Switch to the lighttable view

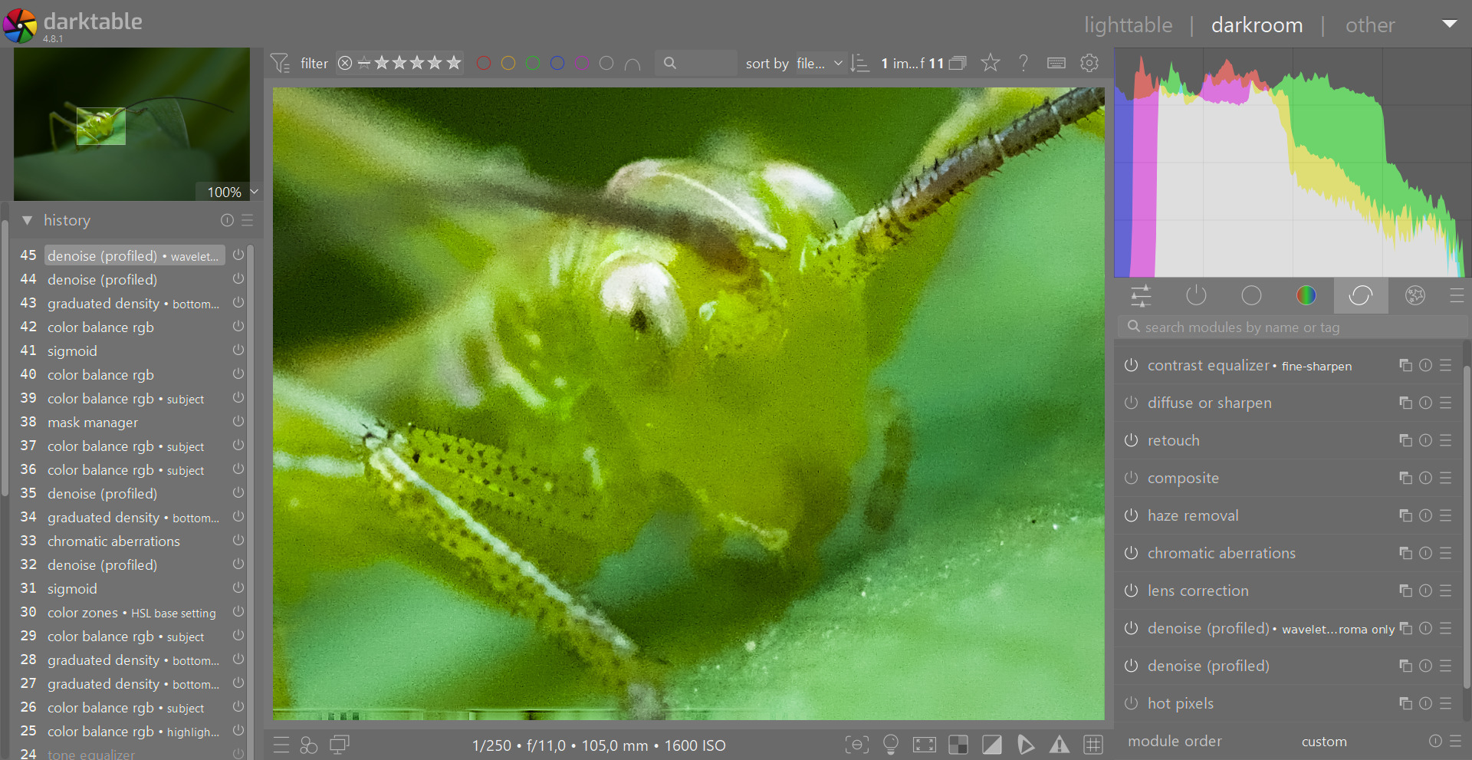point(1128,25)
